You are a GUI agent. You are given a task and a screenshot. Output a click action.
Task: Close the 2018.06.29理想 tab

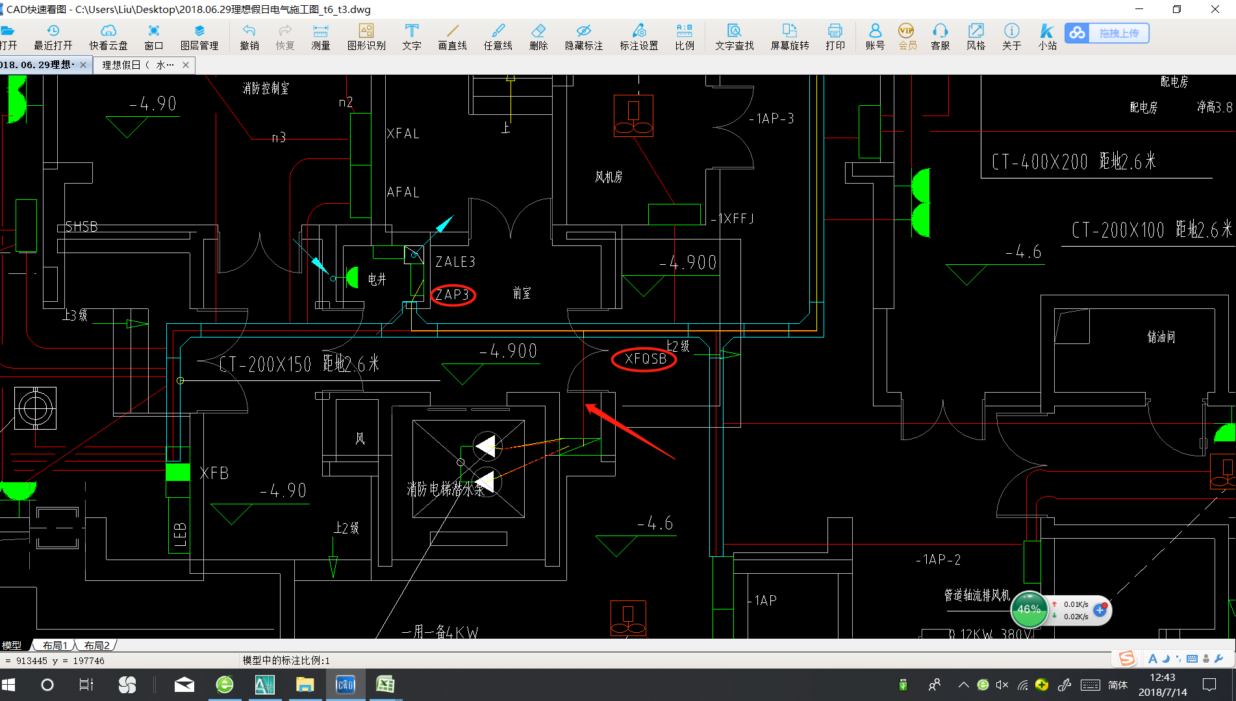coord(83,65)
